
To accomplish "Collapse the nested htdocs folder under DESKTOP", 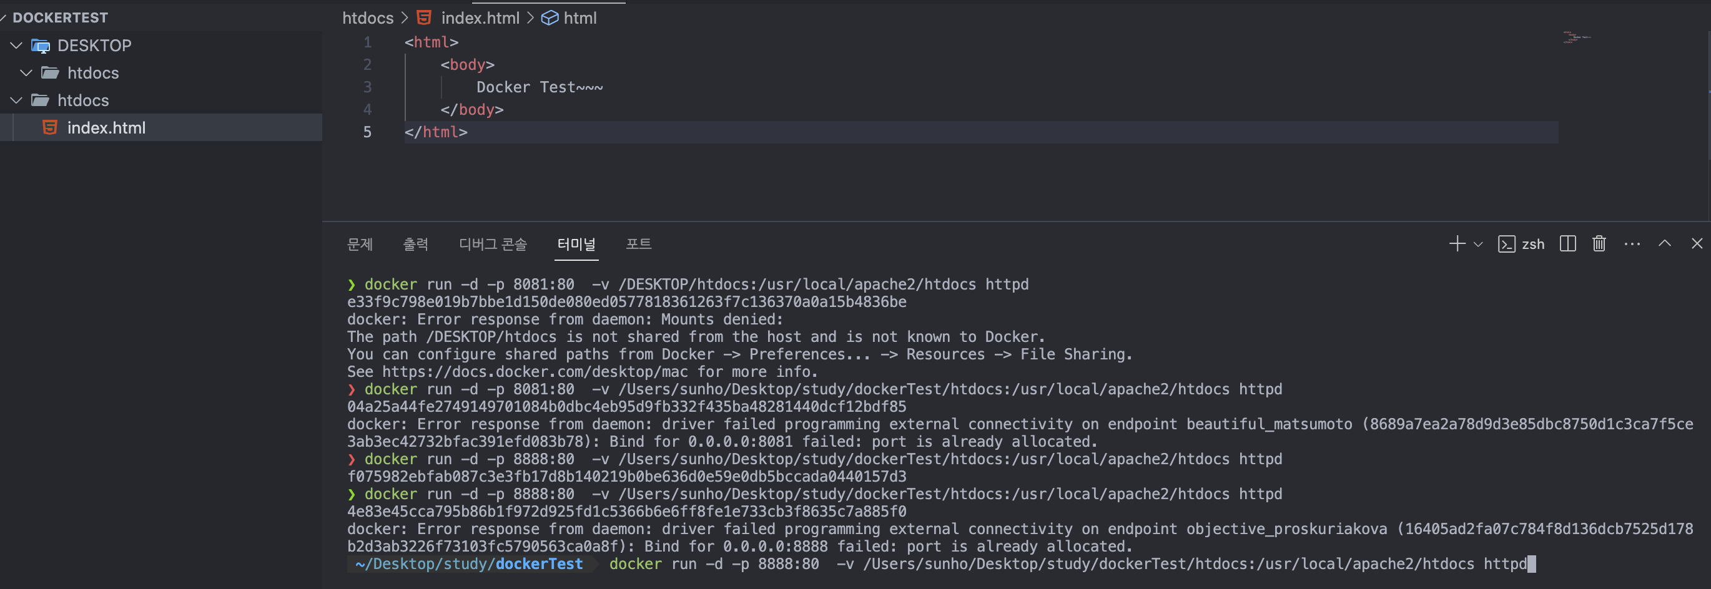I will (27, 73).
